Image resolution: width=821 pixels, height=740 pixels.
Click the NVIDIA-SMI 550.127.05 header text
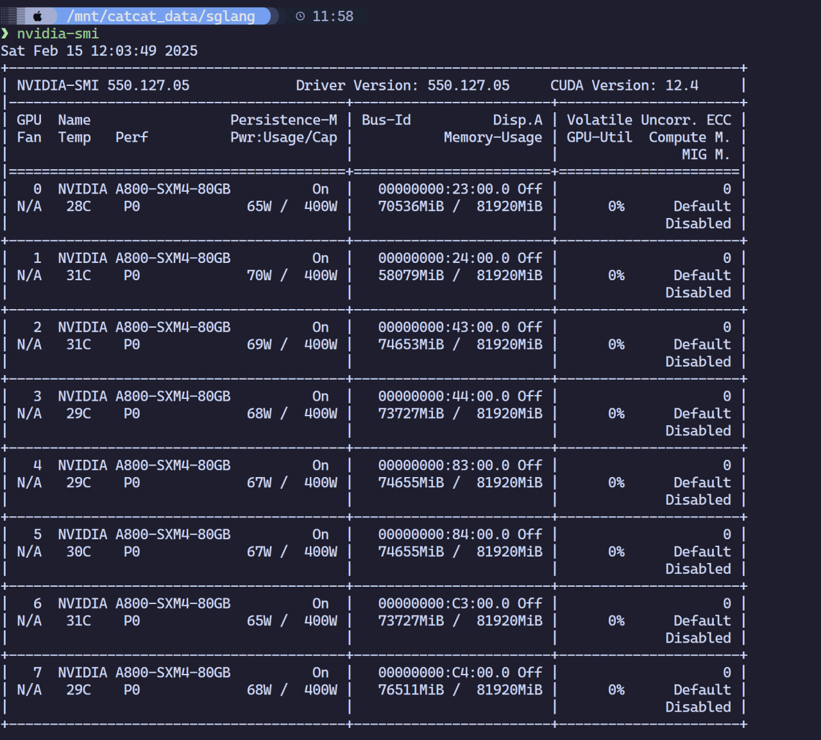(103, 85)
